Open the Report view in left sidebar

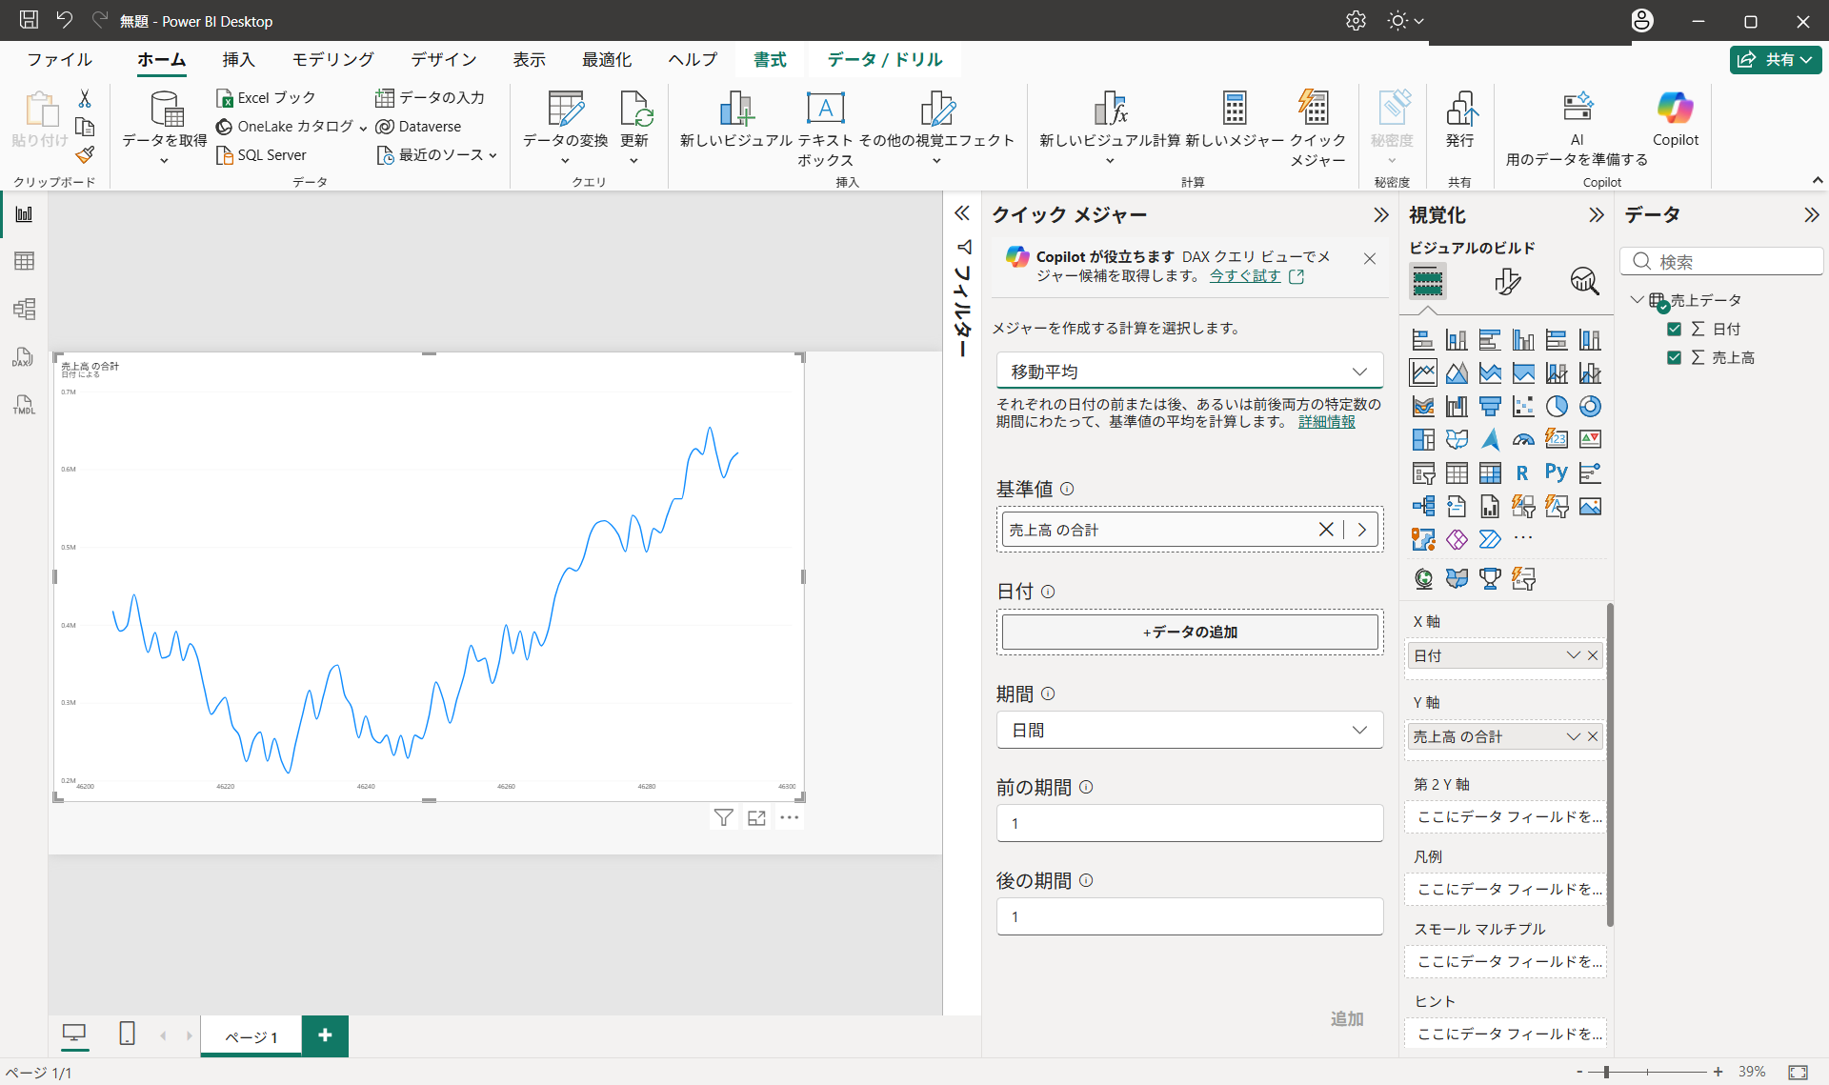point(24,214)
